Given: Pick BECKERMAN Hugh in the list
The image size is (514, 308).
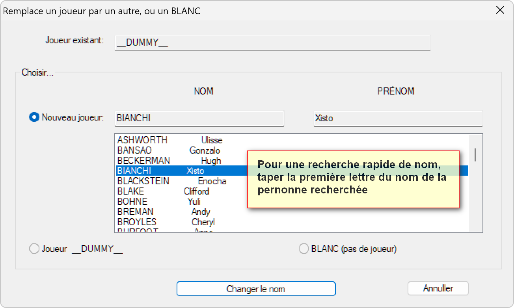Looking at the screenshot, I should pos(169,161).
